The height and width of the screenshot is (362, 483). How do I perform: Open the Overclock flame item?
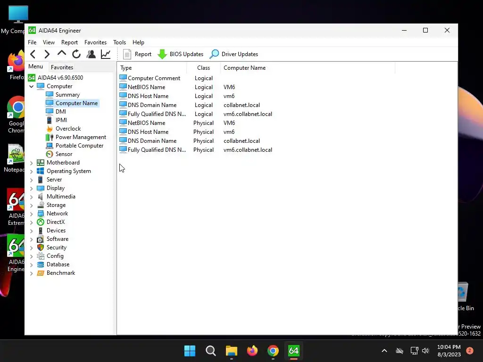click(x=68, y=128)
